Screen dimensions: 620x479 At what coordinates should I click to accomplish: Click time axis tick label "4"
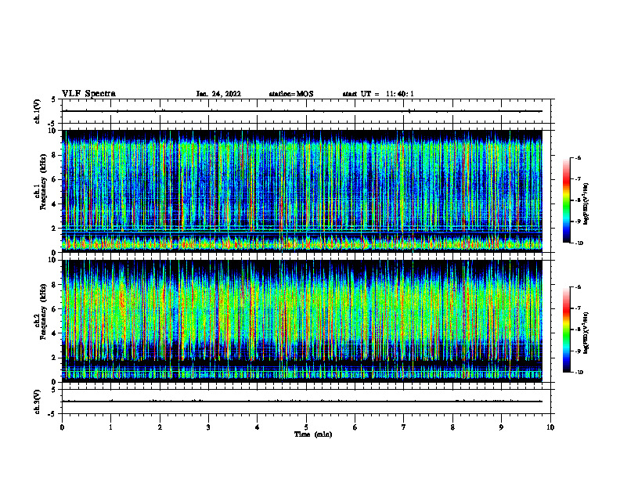[x=257, y=427]
